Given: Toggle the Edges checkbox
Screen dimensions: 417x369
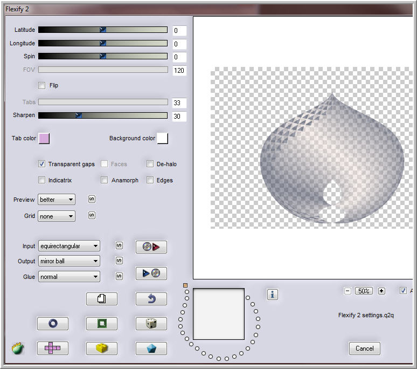Looking at the screenshot, I should [x=150, y=180].
